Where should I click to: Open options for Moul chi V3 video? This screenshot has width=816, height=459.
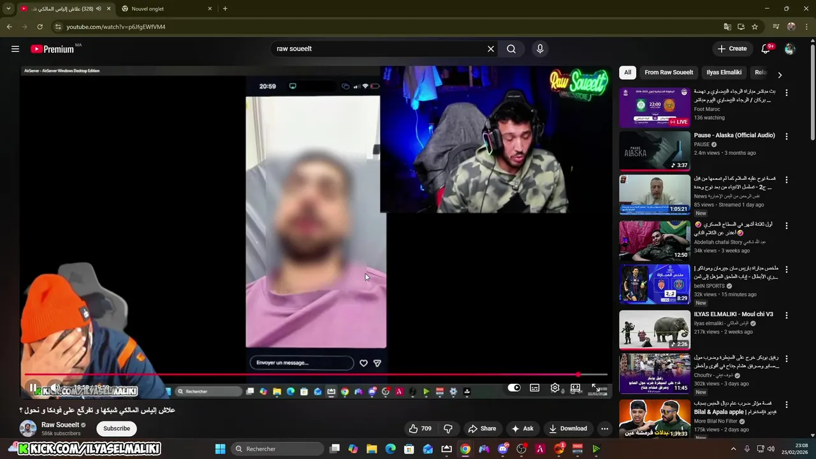point(786,316)
